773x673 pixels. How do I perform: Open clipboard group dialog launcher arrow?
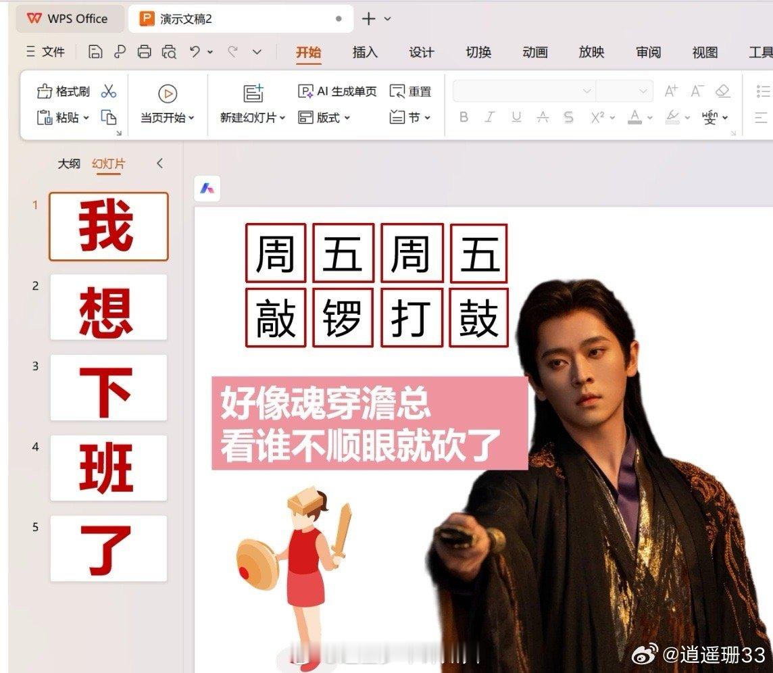[x=119, y=133]
